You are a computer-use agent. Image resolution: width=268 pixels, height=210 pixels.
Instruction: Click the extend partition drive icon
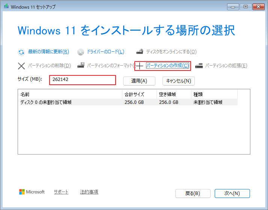199,65
